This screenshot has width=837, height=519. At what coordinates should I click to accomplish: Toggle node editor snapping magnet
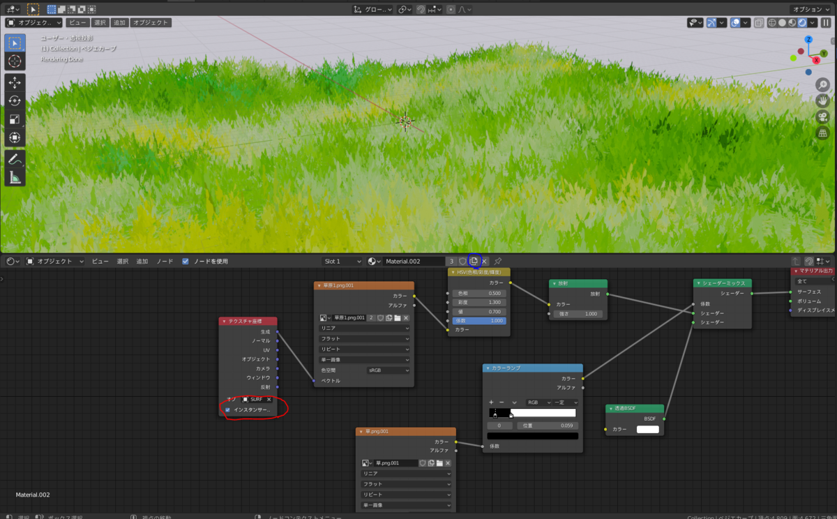point(808,261)
